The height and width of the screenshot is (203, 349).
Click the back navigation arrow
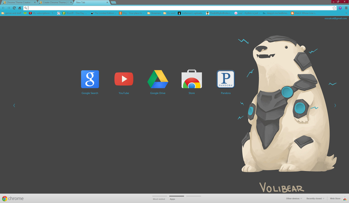pos(3,8)
